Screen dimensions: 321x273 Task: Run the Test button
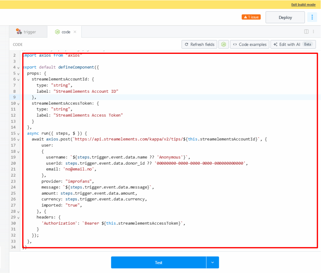(159, 263)
